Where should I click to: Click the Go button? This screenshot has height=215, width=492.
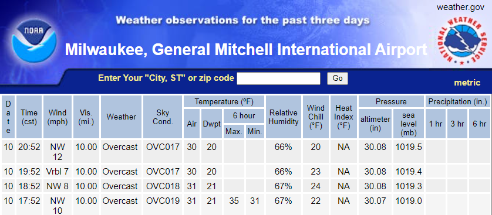click(x=338, y=79)
